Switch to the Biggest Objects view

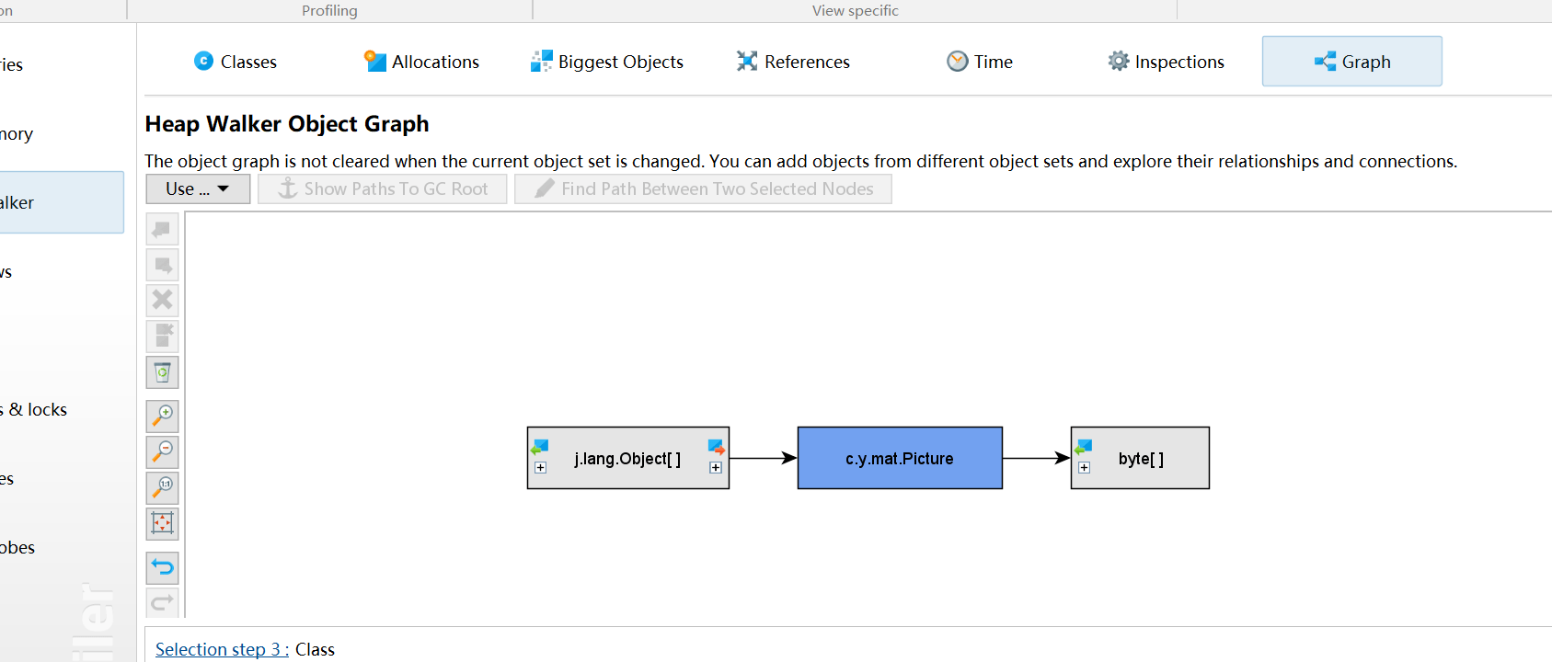tap(607, 62)
